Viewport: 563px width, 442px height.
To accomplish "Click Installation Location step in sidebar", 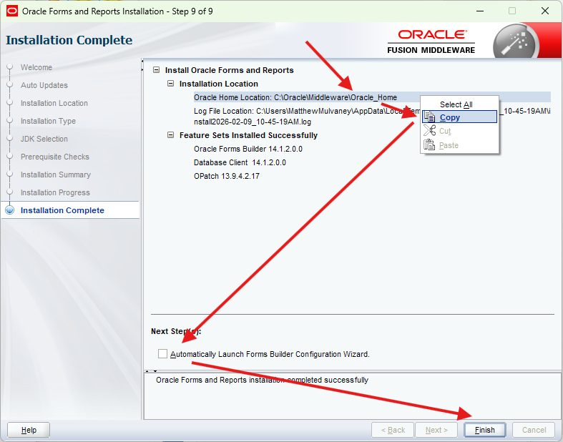I will (x=54, y=103).
